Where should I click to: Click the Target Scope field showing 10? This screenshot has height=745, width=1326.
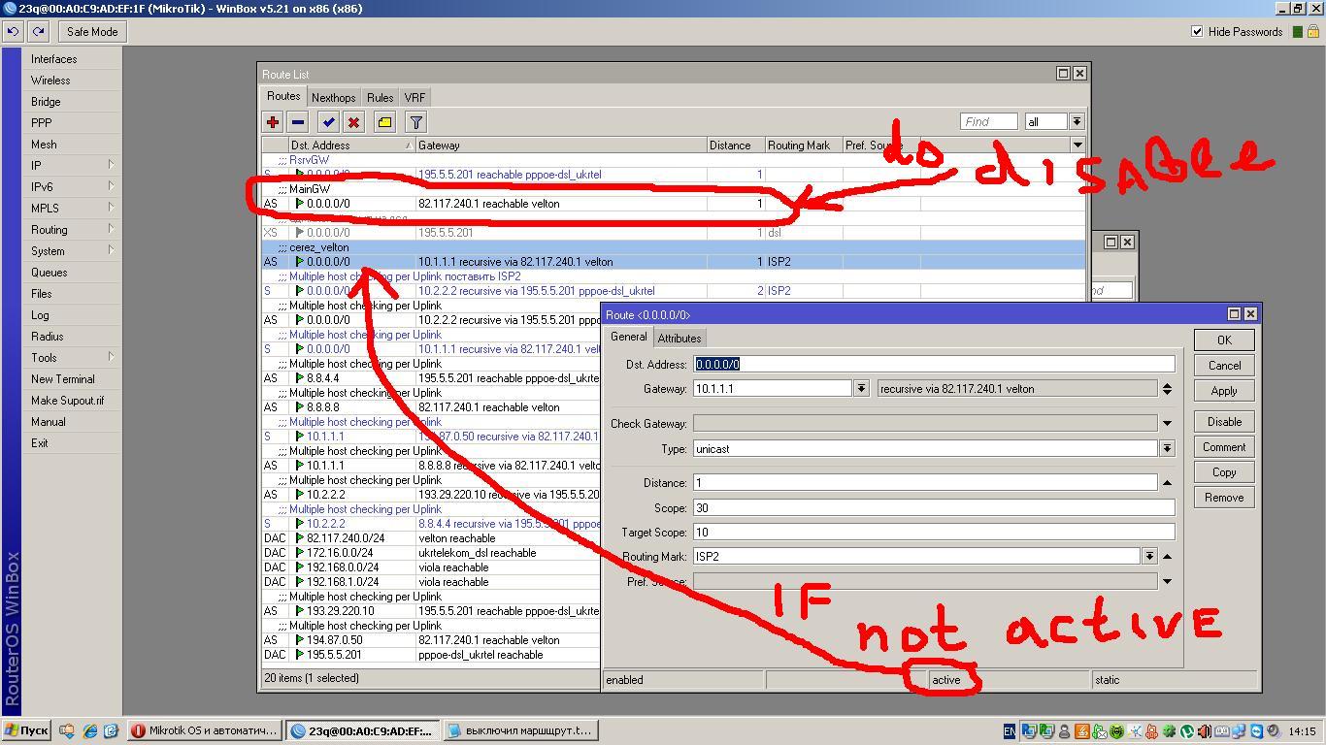pyautogui.click(x=934, y=532)
